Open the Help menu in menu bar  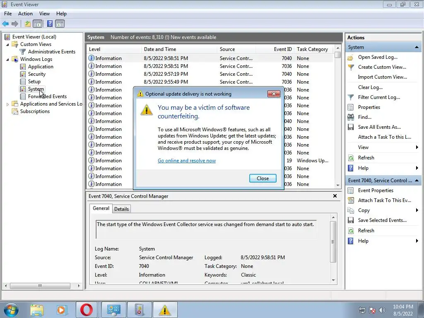[x=61, y=14]
